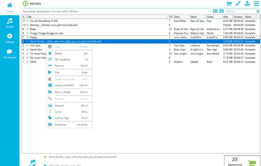Click the Lookup Tags tag icon
Viewport: 261px width, 166px height.
click(x=50, y=118)
